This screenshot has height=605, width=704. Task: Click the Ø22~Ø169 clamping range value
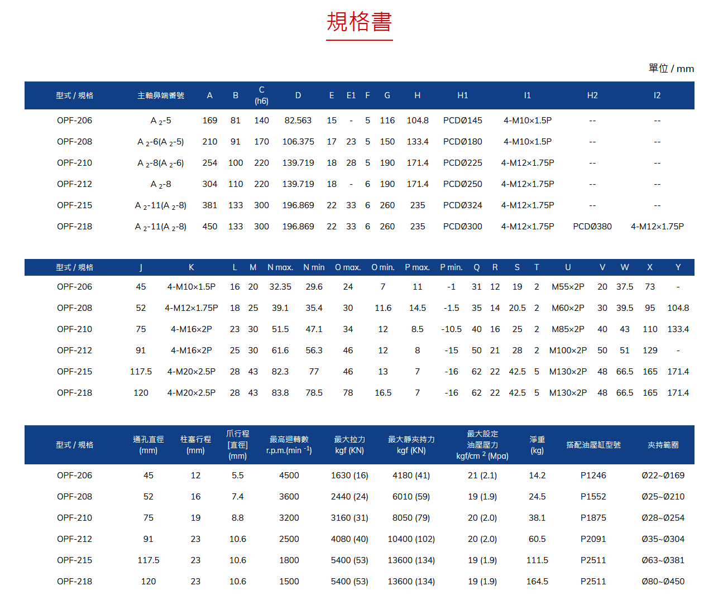[663, 476]
